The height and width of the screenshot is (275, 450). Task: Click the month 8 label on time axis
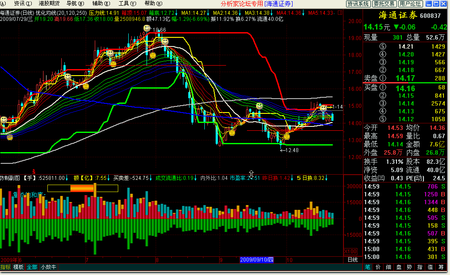point(157,260)
